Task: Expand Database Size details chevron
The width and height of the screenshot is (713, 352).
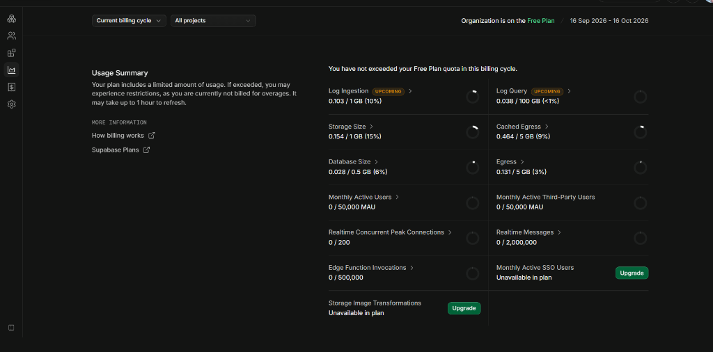Action: tap(376, 161)
